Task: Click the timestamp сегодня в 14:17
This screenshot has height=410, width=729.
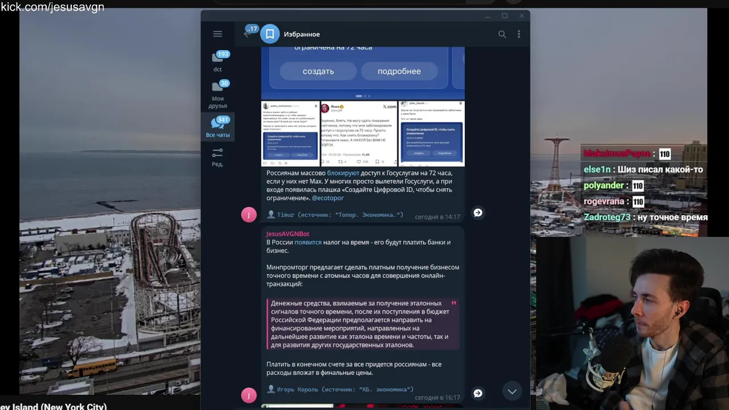Action: pos(437,217)
